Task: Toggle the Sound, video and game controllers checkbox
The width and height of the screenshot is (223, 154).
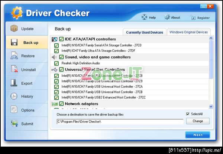Action: pyautogui.click(x=61, y=57)
